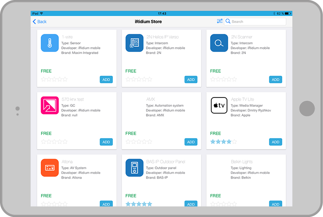Tap the 1-wire thermometer sensor icon
The image size is (323, 217).
[x=49, y=43]
